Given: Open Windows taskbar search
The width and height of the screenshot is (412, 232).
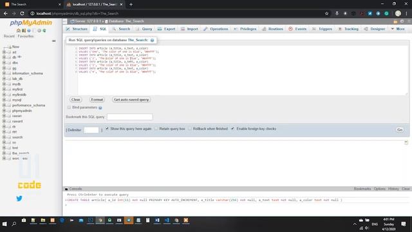Looking at the screenshot, I should point(14,224).
